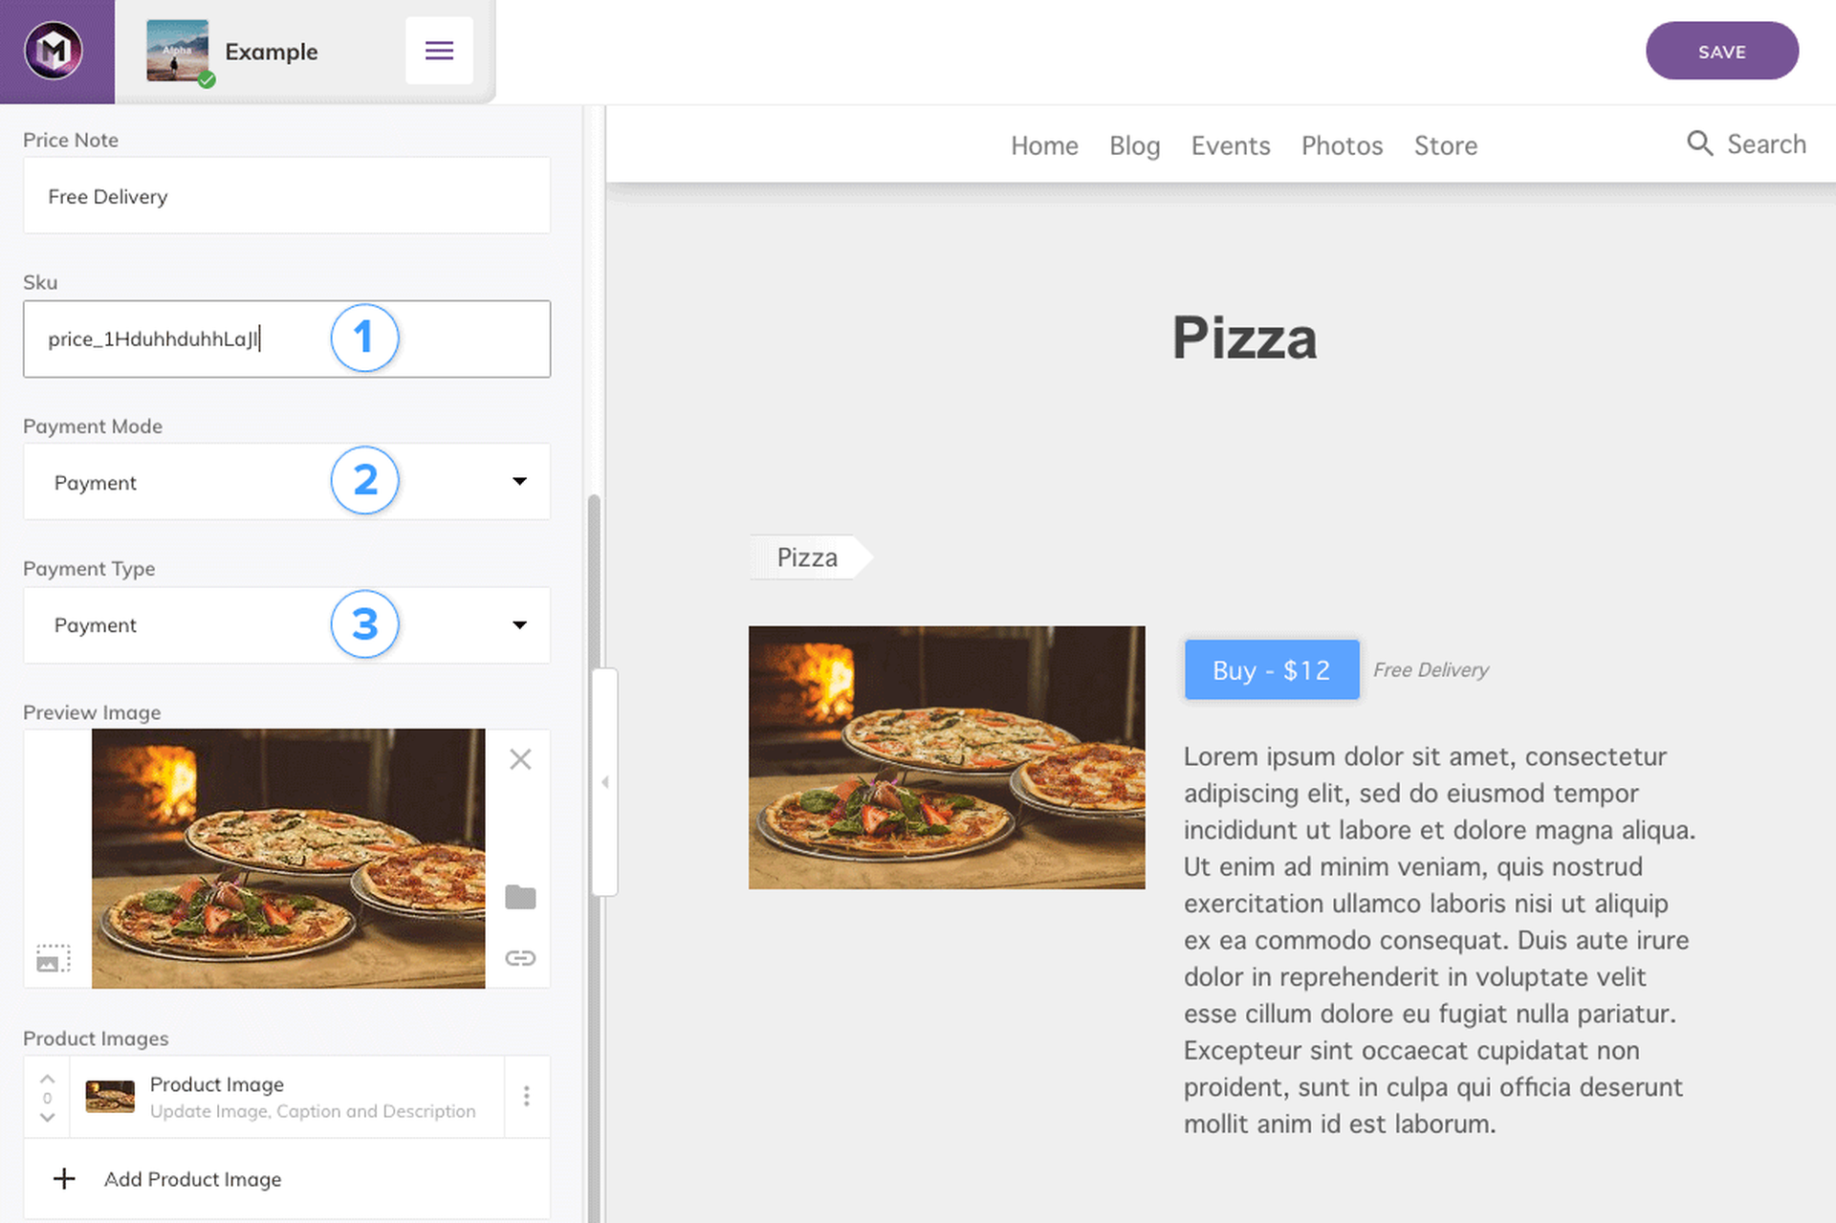Viewport: 1836px width, 1223px height.
Task: Click the SAVE button
Action: click(x=1721, y=51)
